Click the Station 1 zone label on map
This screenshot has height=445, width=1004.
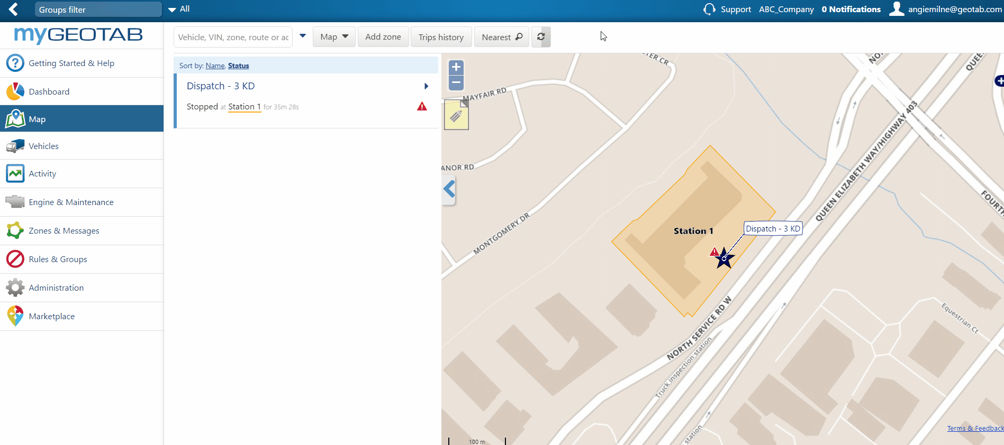click(693, 231)
